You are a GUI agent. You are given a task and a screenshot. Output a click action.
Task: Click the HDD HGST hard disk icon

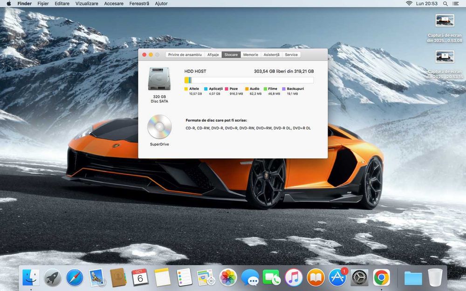(x=159, y=79)
